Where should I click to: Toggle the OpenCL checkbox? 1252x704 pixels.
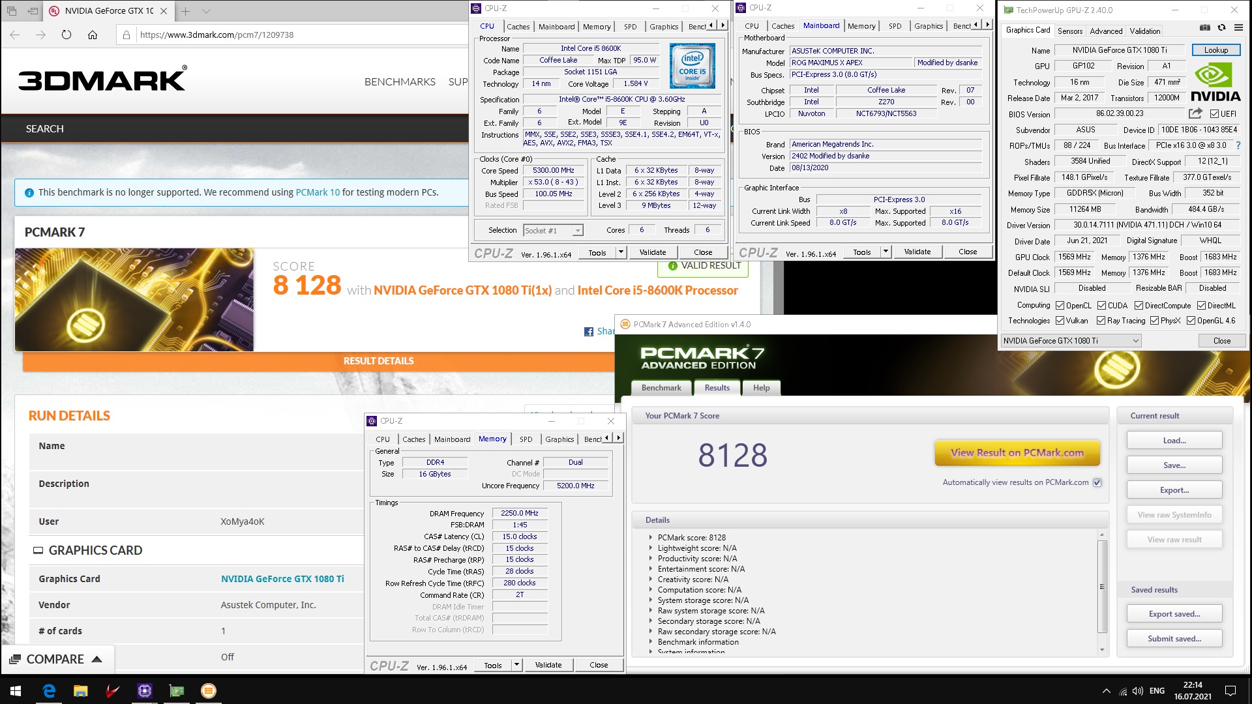point(1060,306)
